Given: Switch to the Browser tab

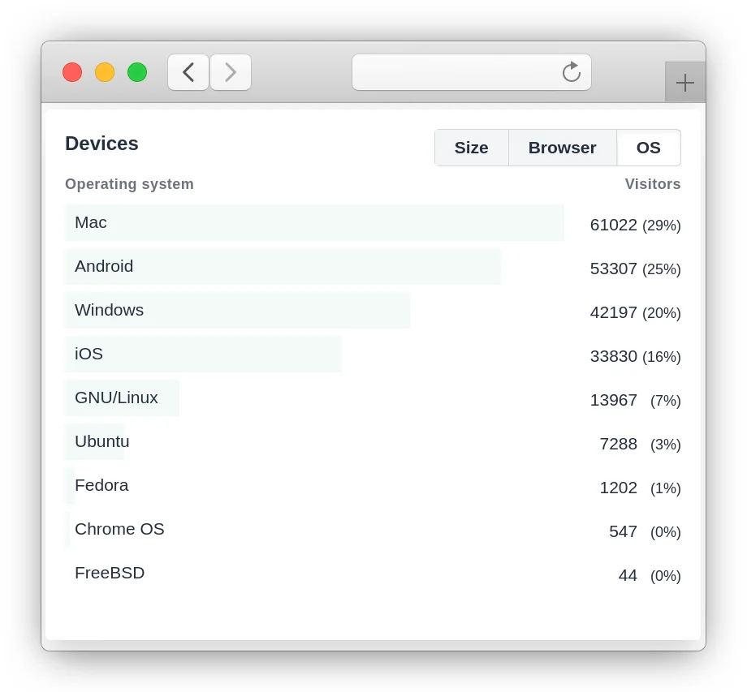Looking at the screenshot, I should 562,148.
